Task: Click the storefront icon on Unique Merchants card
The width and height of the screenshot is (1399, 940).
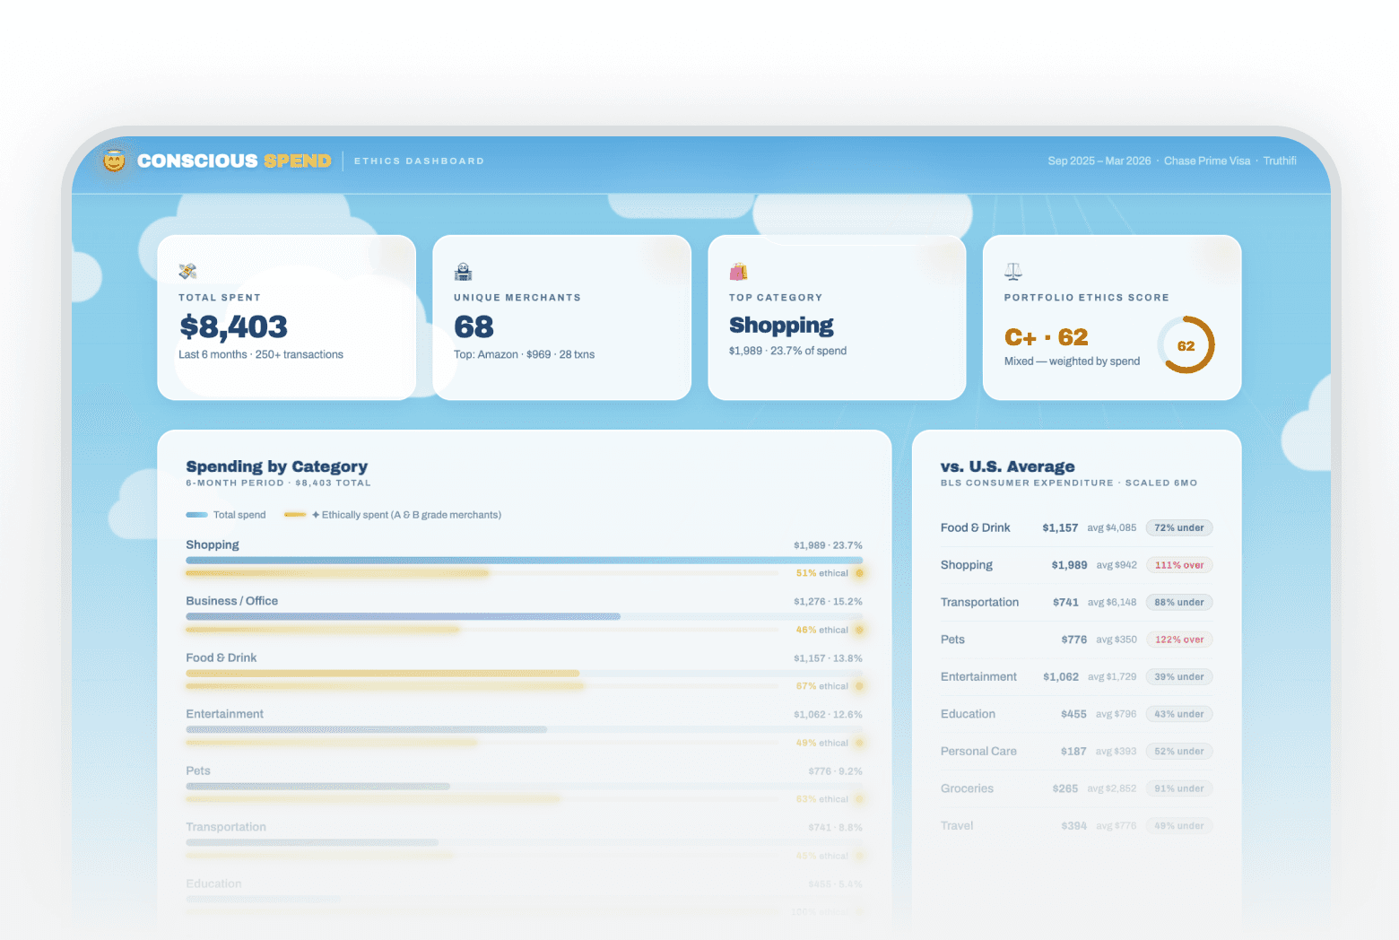Action: (463, 271)
